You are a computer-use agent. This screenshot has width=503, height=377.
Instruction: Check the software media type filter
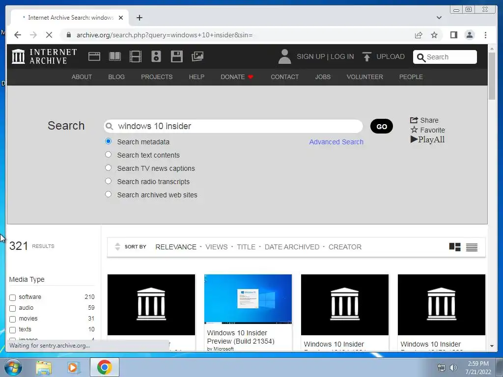coord(12,297)
